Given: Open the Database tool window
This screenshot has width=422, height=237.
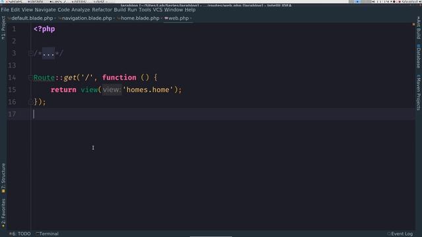Looking at the screenshot, I should 419,56.
